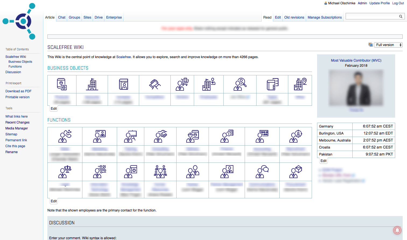Open the Sitemap link
The height and width of the screenshot is (240, 407).
click(x=11, y=134)
